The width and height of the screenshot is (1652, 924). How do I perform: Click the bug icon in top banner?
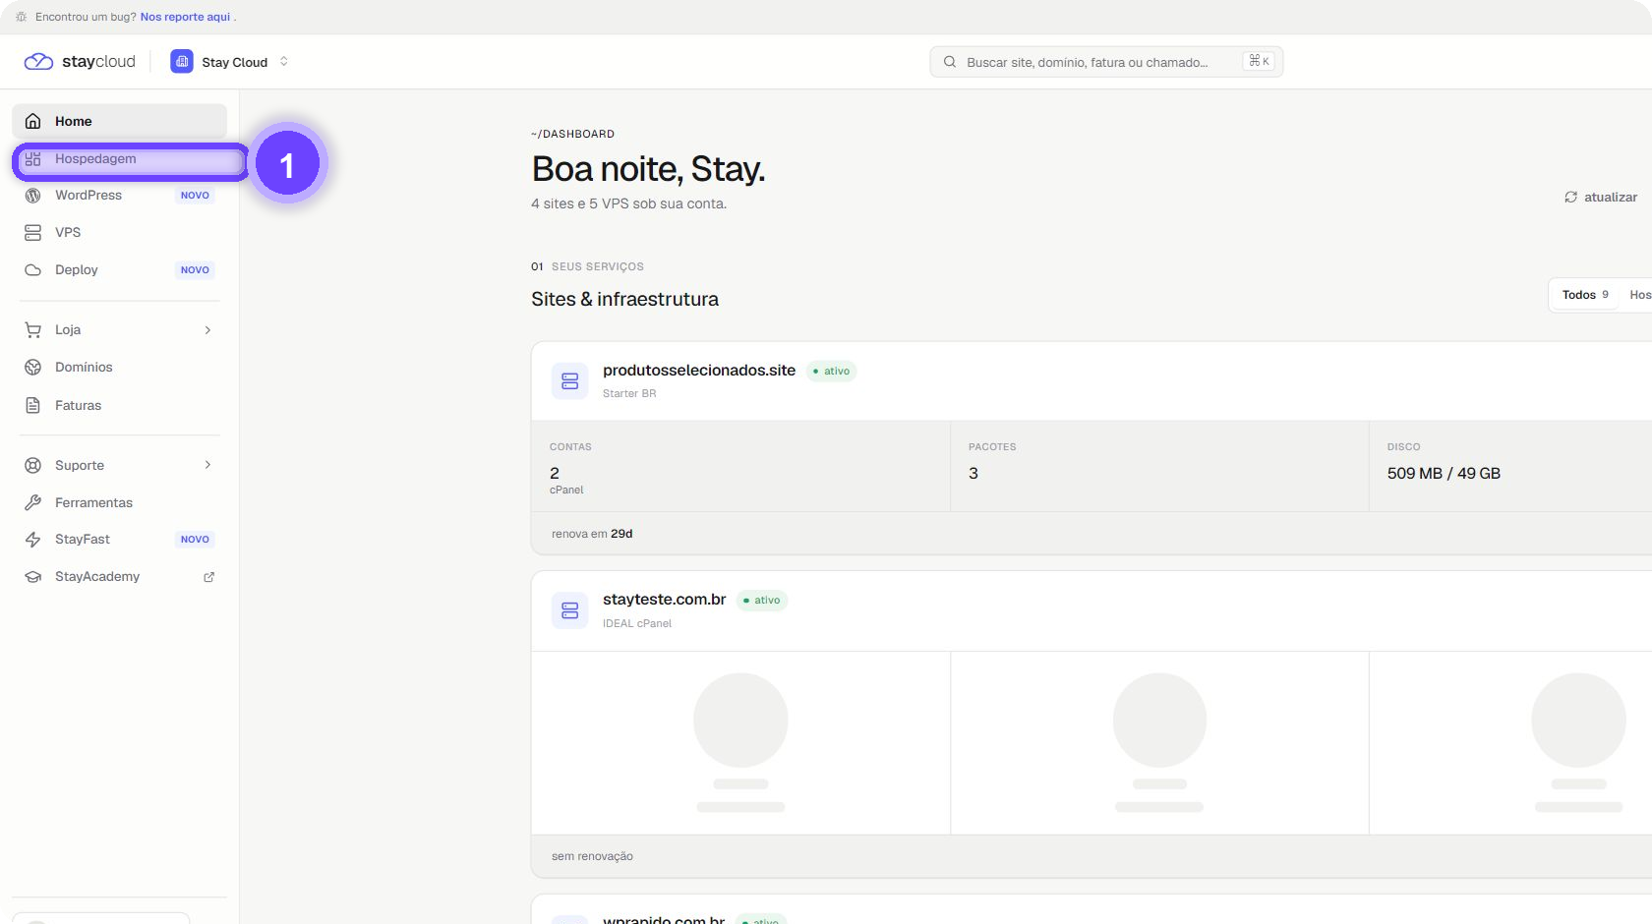coord(22,17)
